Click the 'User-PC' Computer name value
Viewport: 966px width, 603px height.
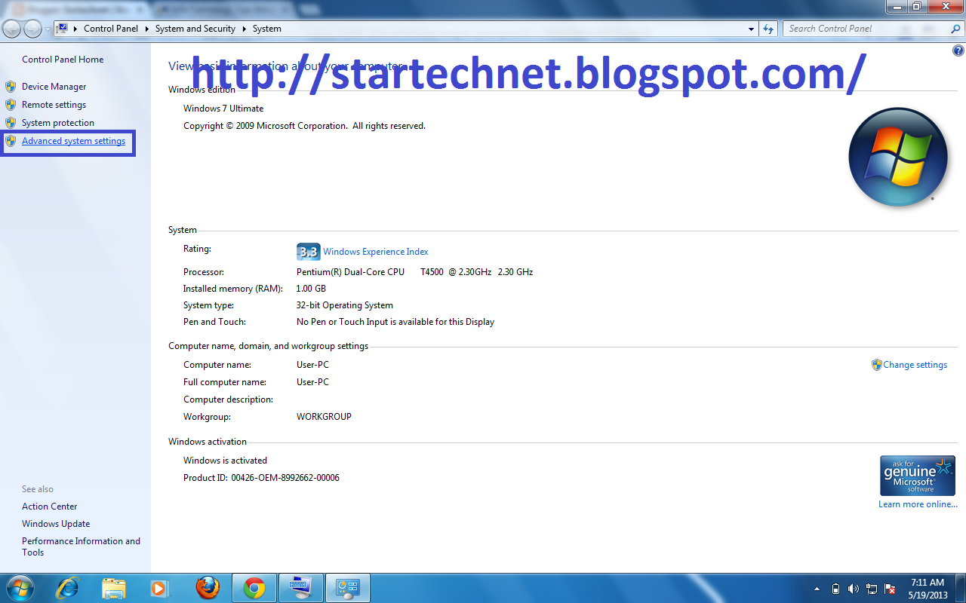312,365
